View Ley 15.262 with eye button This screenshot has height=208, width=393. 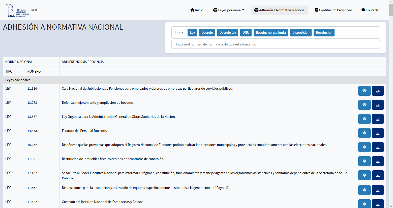click(x=364, y=147)
